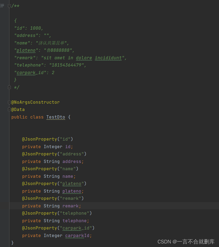Click the "name" comment line with Chinese value

41,43
